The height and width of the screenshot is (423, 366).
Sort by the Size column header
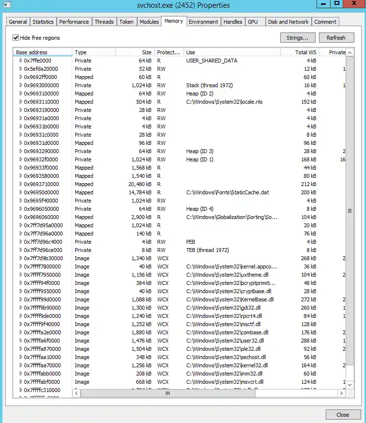[x=135, y=52]
